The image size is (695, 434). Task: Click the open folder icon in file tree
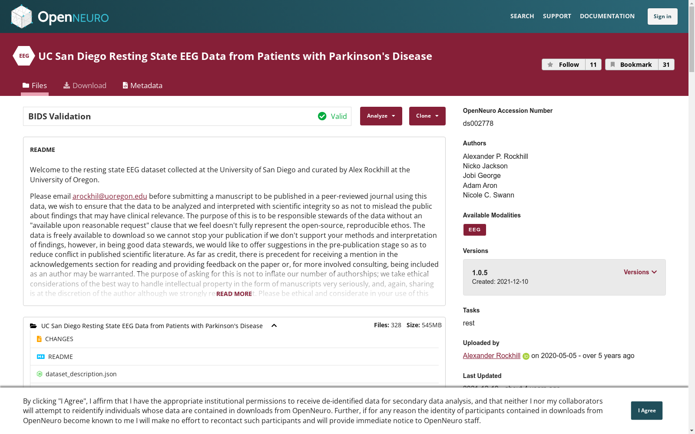point(33,326)
